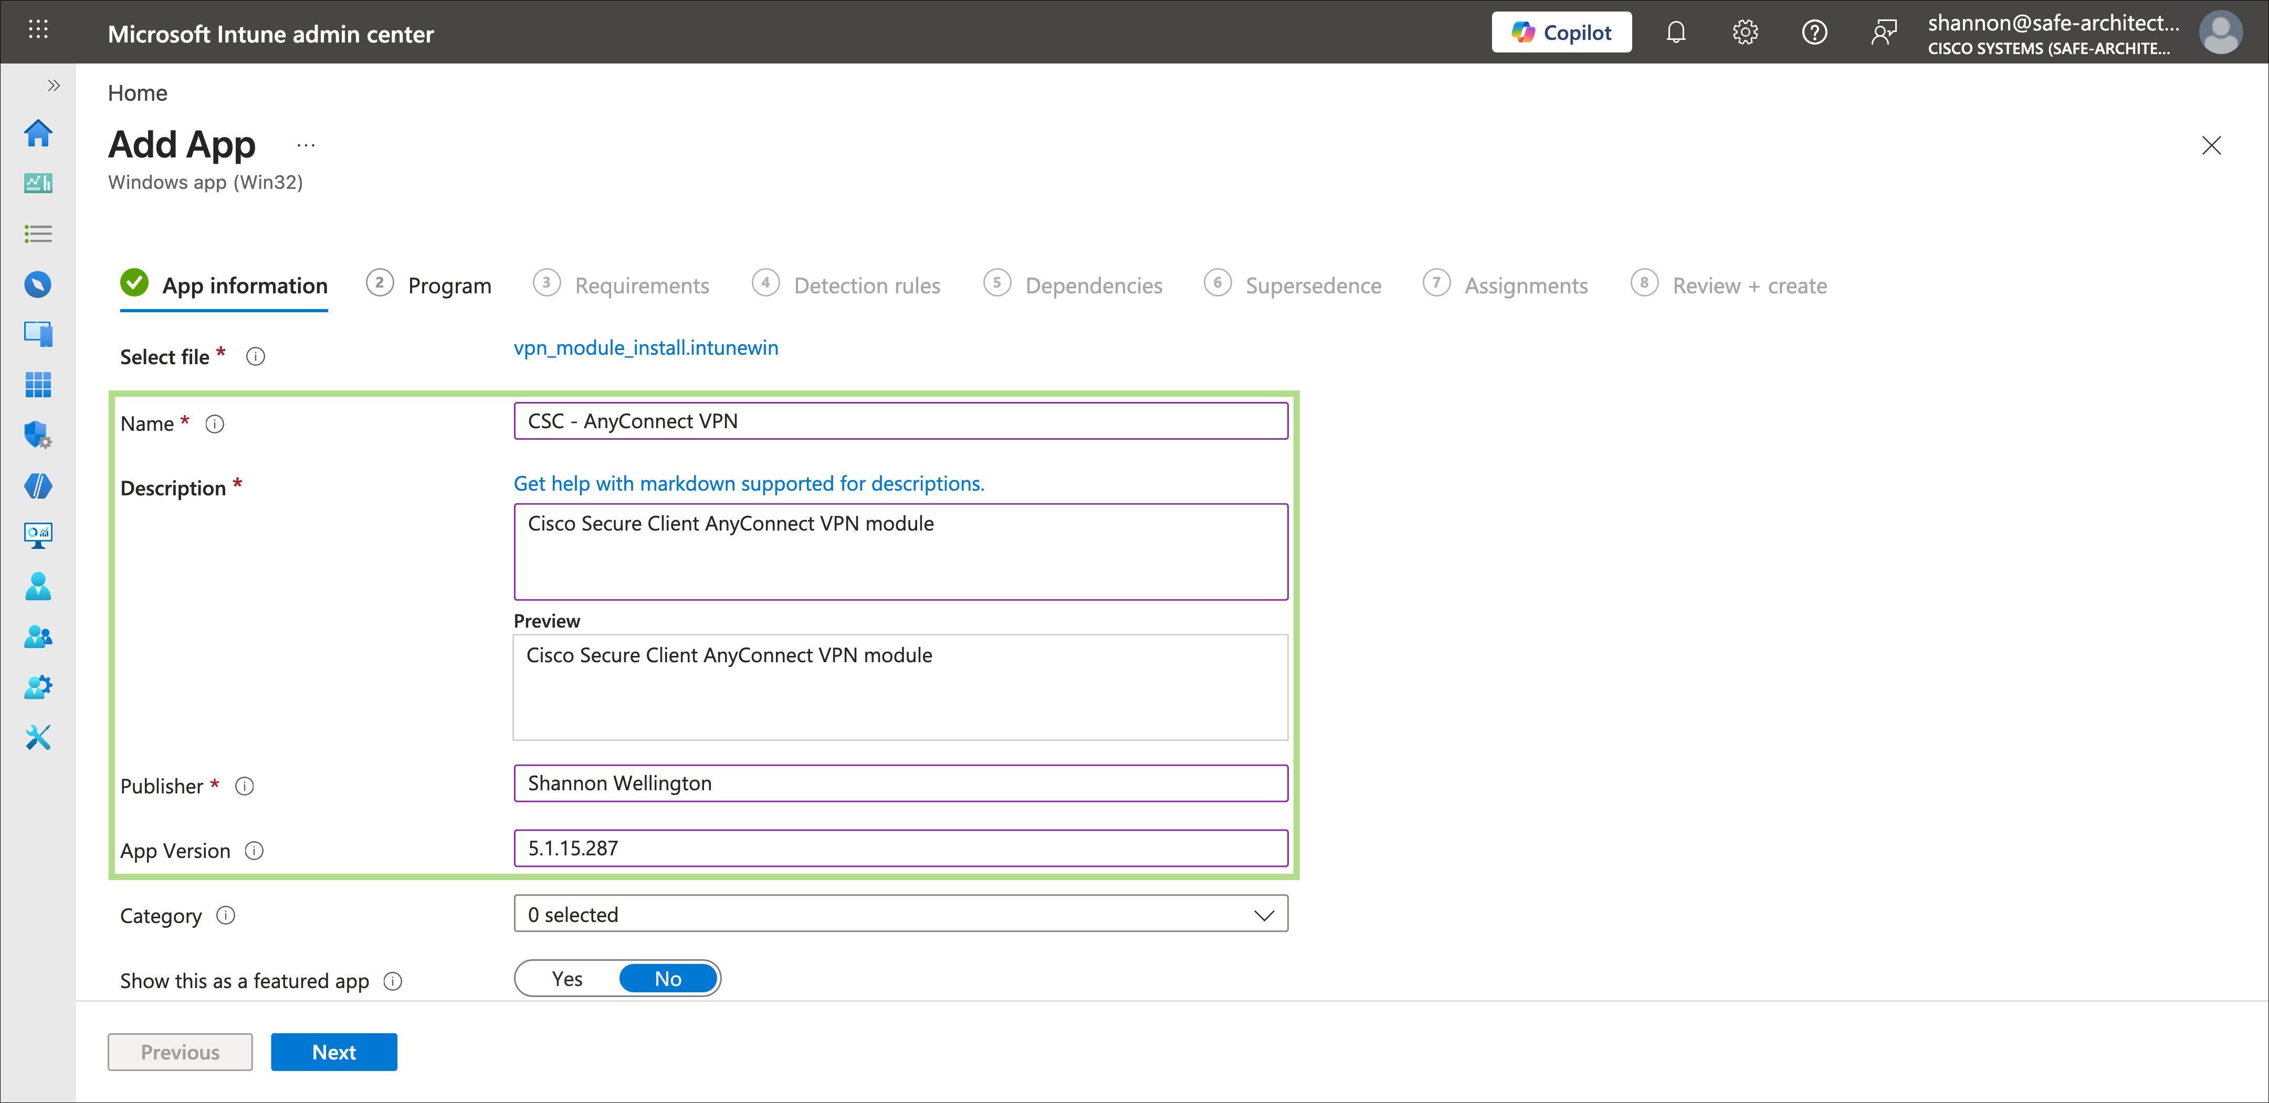Open the blue compass Explorer sidebar icon

tap(38, 284)
